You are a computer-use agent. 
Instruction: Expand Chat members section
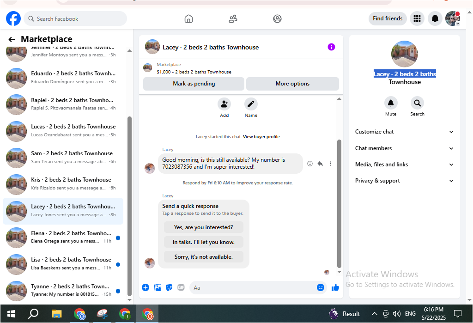[404, 148]
